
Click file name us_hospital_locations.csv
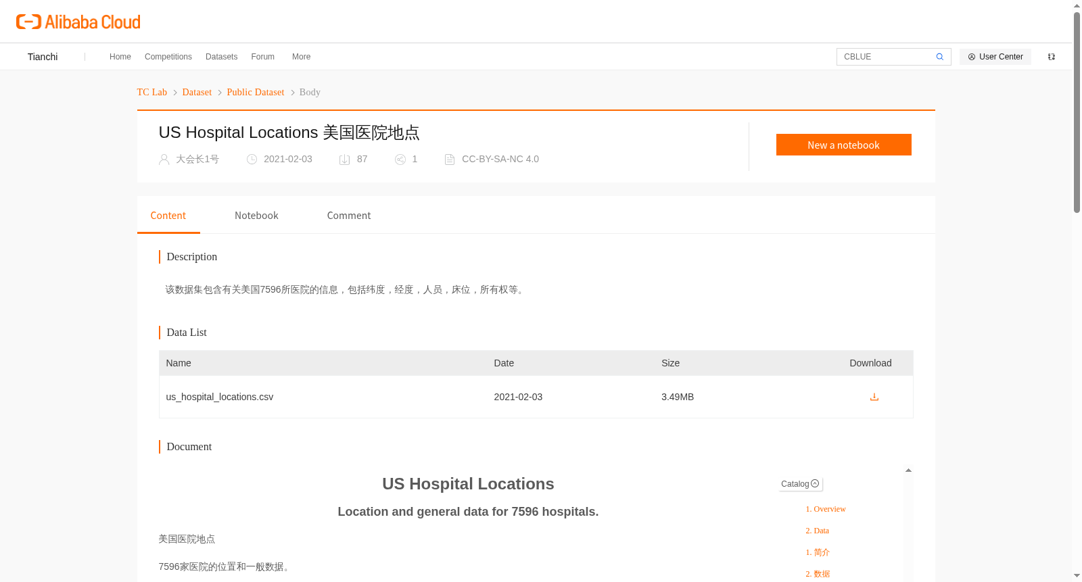point(220,397)
